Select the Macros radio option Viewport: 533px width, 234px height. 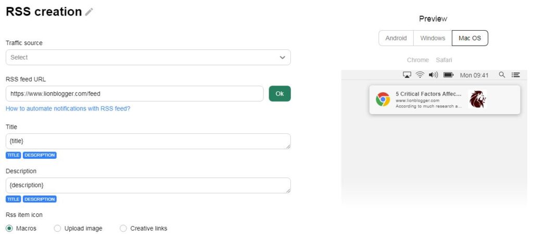click(x=9, y=228)
